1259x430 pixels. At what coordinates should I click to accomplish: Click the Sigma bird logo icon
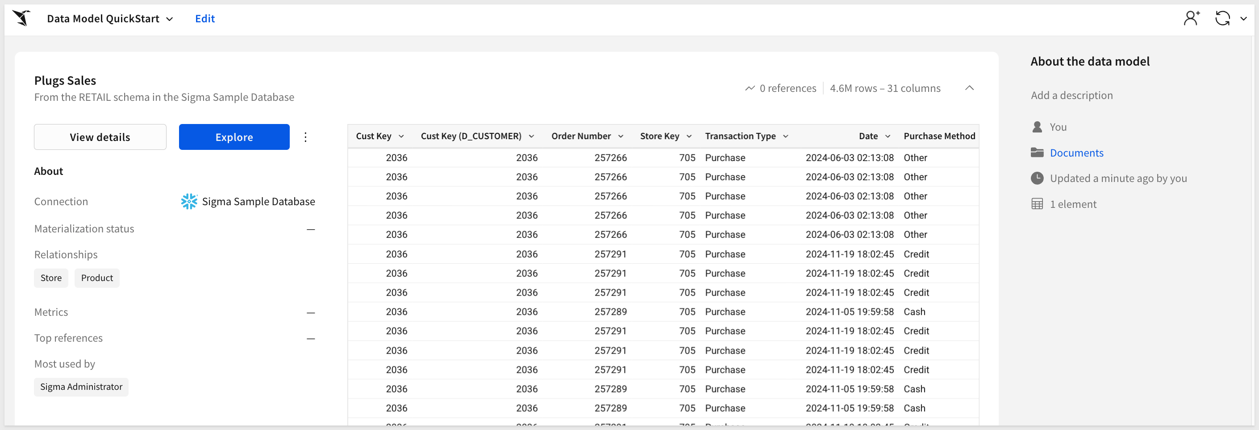pos(21,19)
